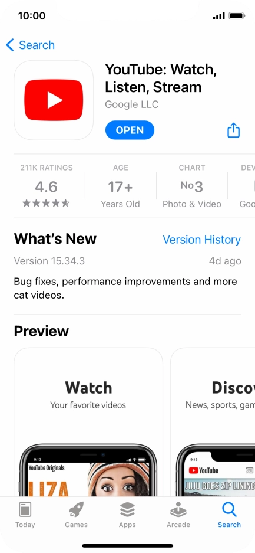Viewport: 255px width, 553px height.
Task: Tap the home indicator bar
Action: (128, 545)
